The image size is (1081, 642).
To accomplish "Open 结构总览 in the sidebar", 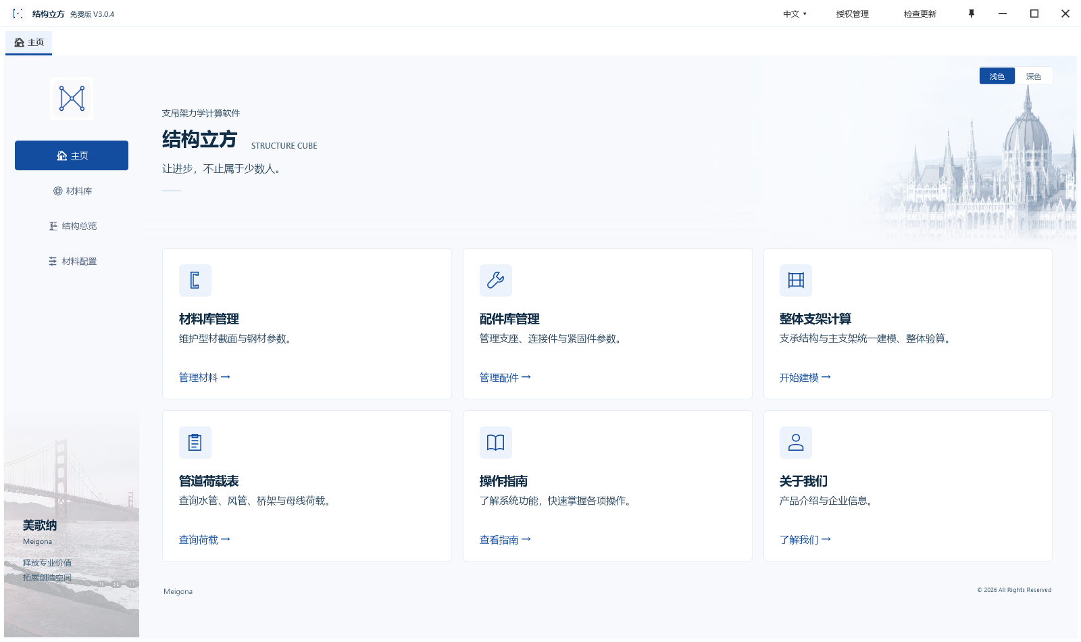I will [x=72, y=226].
